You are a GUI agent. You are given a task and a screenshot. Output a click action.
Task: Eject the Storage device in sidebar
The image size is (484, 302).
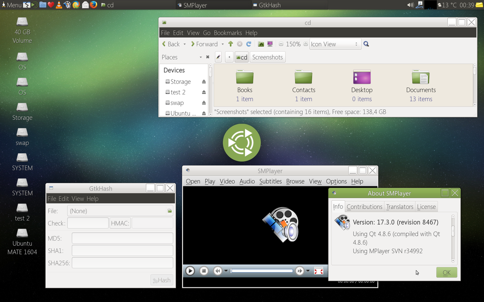[x=204, y=82]
